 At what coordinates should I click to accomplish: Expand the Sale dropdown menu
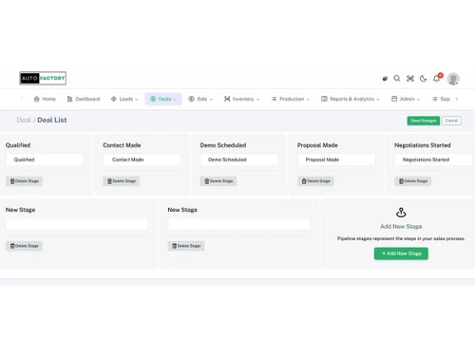200,99
